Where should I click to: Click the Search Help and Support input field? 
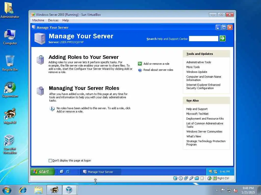click(204, 39)
